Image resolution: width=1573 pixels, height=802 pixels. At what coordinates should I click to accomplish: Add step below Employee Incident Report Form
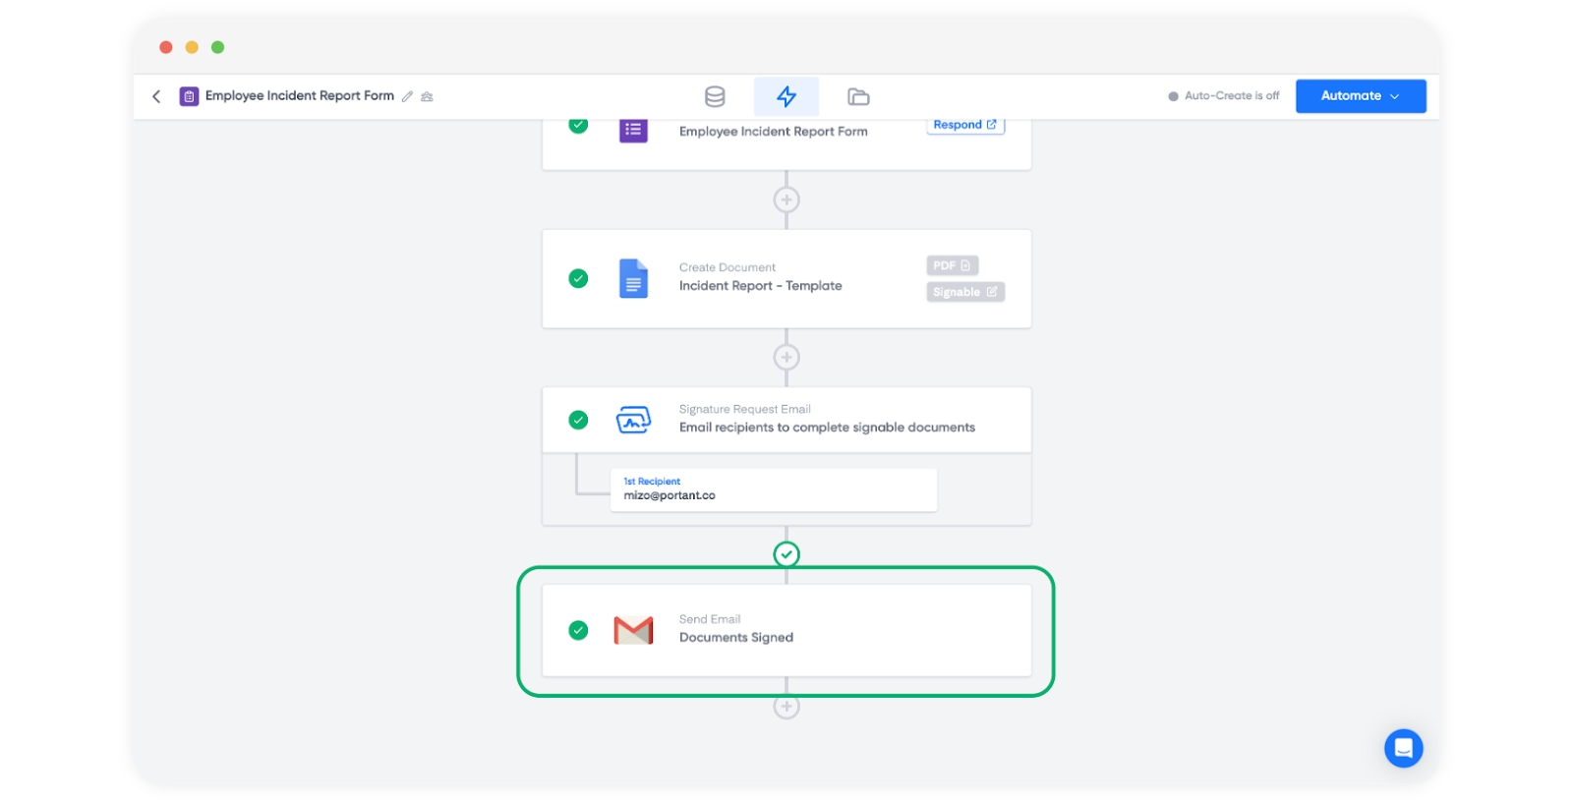point(786,200)
